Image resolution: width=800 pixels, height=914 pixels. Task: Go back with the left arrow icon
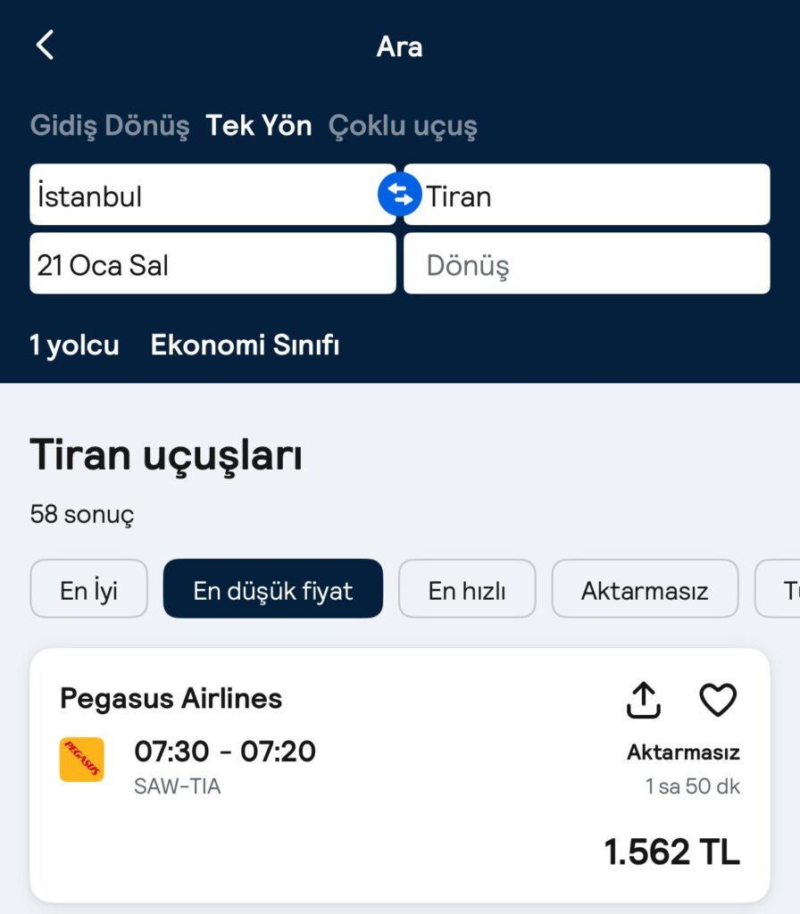click(45, 45)
